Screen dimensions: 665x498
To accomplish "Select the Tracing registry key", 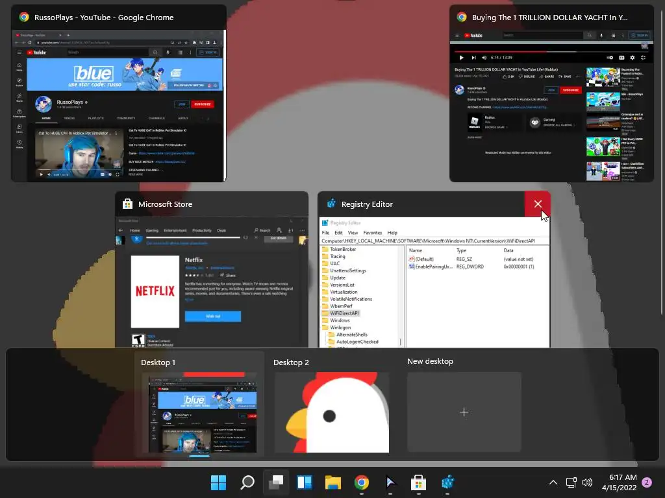I will 338,256.
